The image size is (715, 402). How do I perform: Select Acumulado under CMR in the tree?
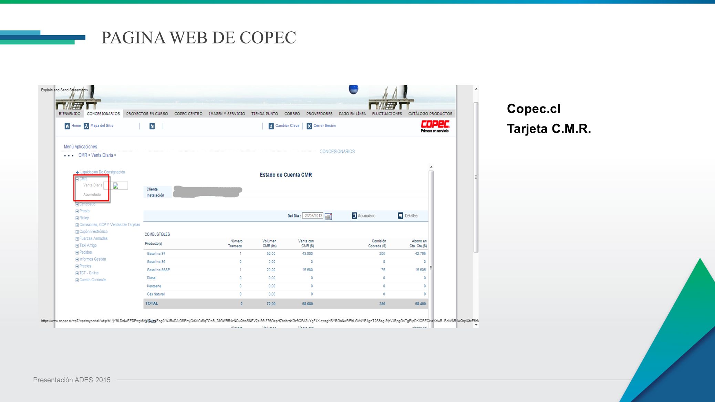tap(92, 194)
